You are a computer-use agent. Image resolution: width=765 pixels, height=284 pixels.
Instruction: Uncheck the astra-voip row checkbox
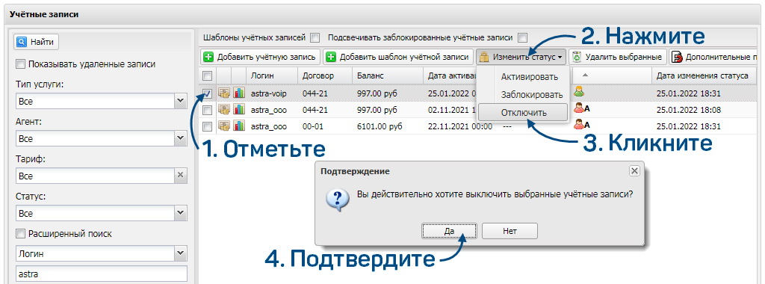[x=208, y=93]
